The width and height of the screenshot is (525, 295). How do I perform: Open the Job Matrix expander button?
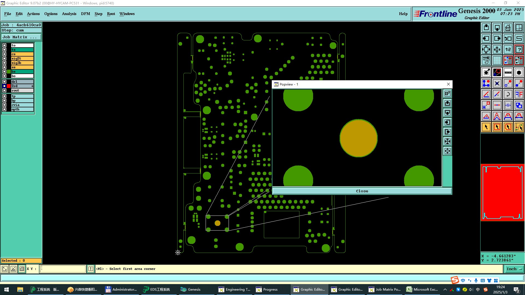(x=21, y=37)
